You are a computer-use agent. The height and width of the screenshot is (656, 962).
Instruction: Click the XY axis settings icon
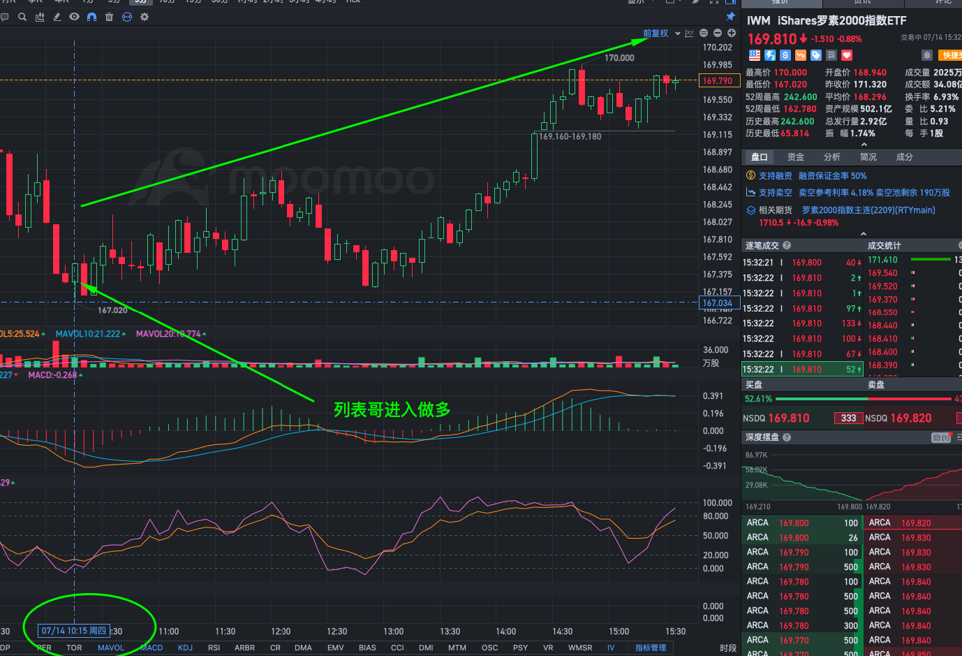[690, 34]
